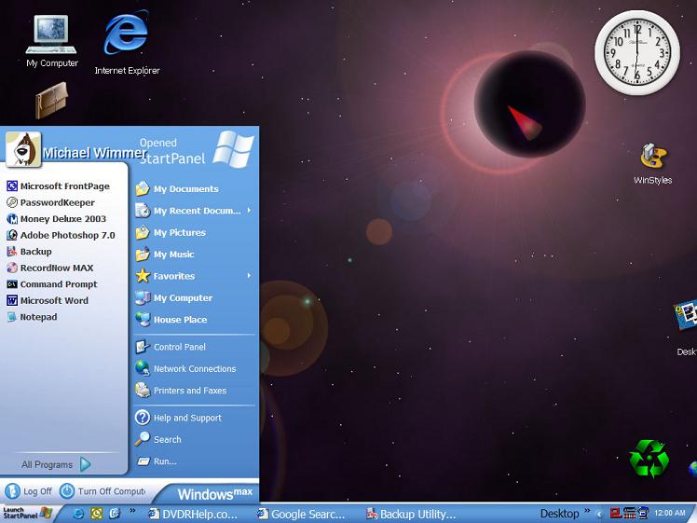Click the Launch StartPanel start button
The height and width of the screenshot is (523, 697).
click(x=27, y=514)
